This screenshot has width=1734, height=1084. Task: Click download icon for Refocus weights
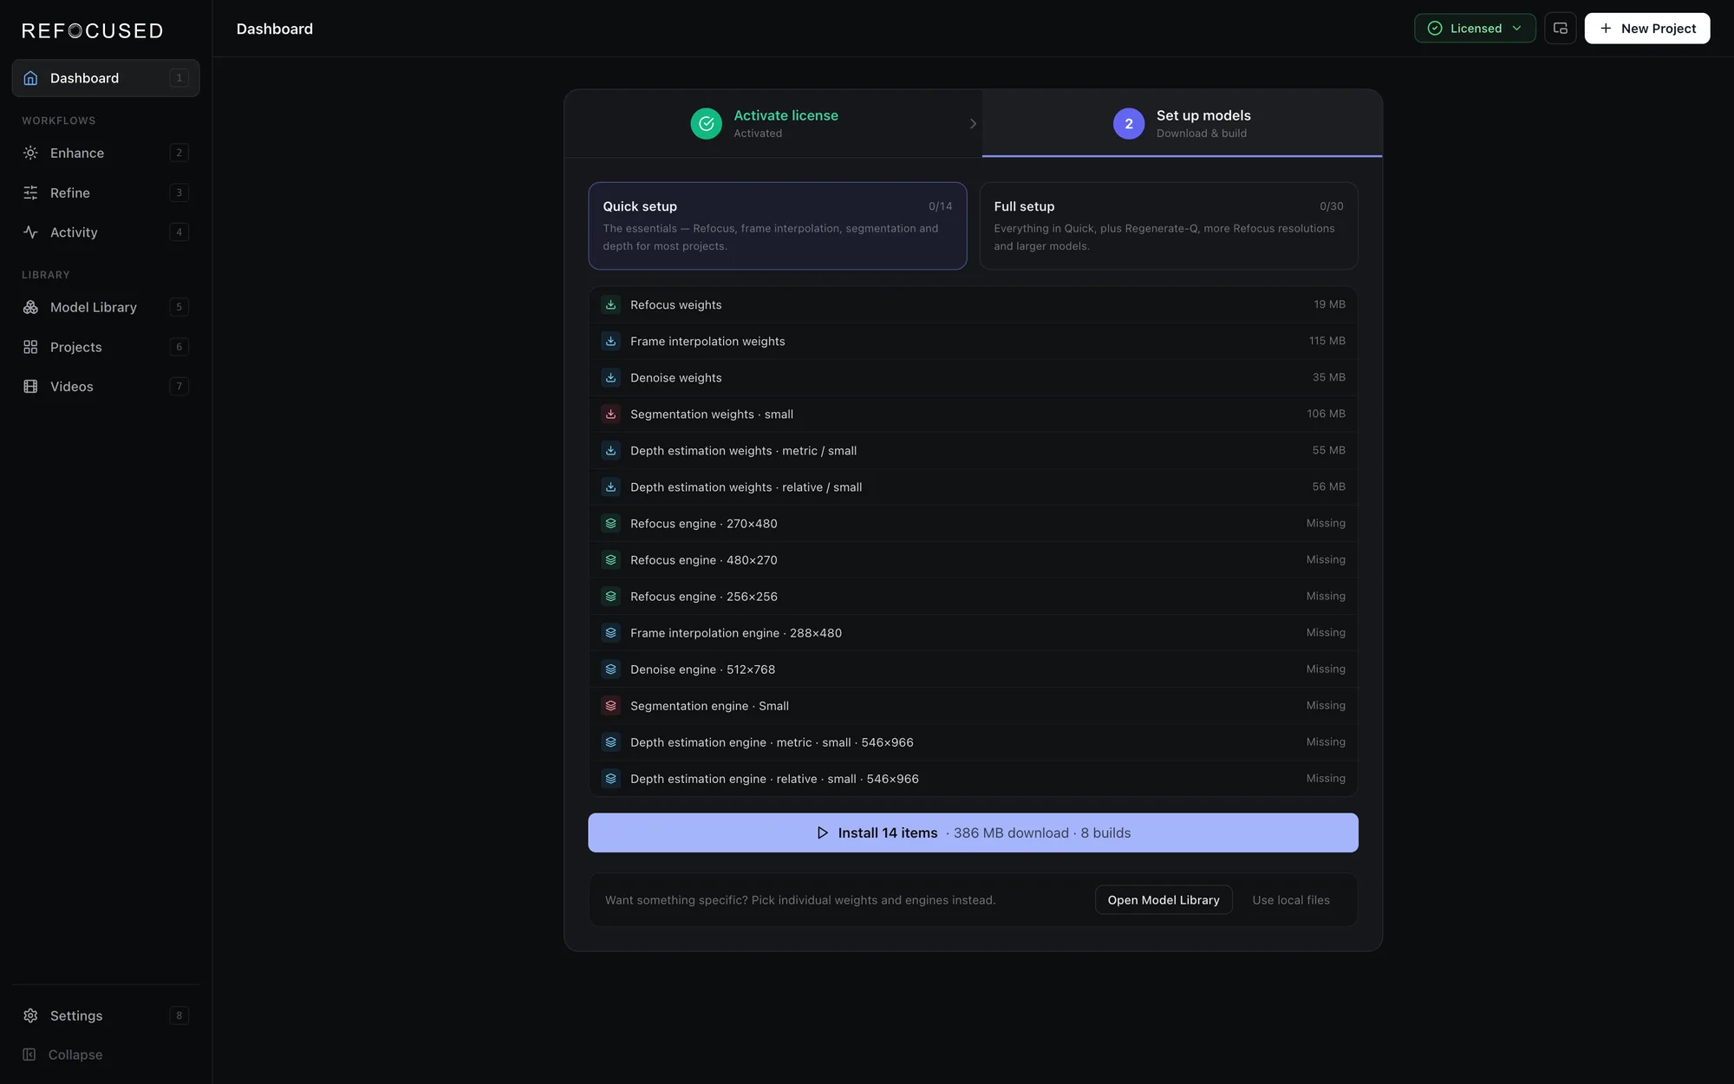610,305
